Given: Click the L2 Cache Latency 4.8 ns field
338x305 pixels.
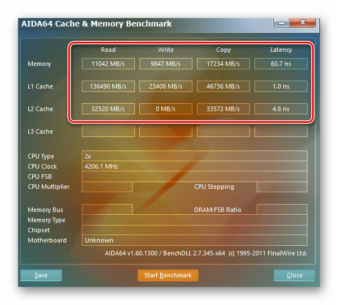Looking at the screenshot, I should tap(281, 109).
